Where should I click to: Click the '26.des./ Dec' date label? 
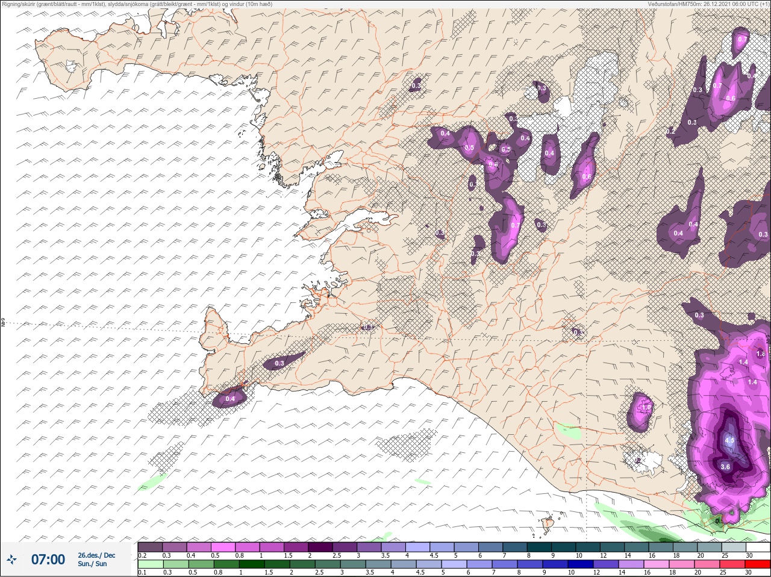pos(96,555)
